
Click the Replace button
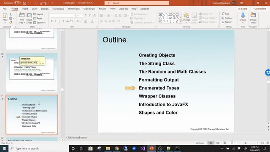click(x=229, y=18)
